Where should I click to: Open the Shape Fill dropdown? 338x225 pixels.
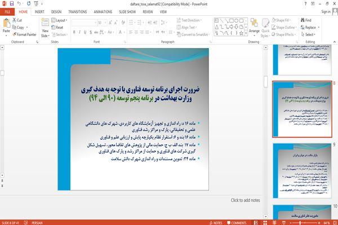click(281, 20)
